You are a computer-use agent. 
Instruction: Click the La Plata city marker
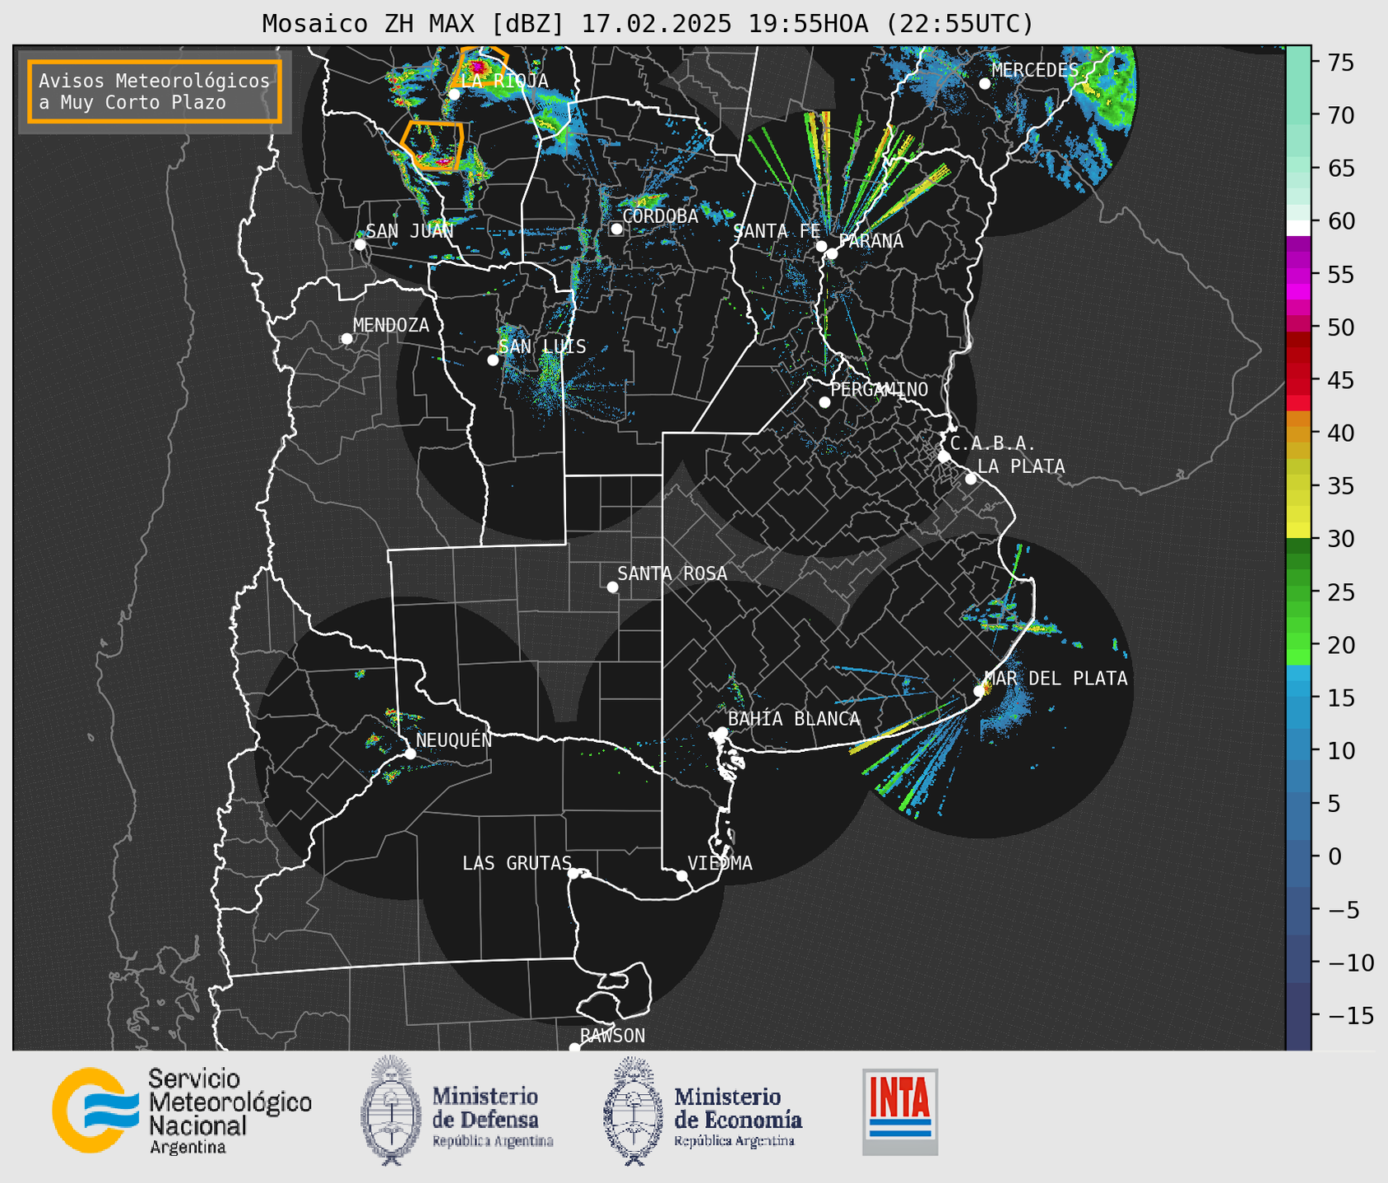[x=971, y=479]
